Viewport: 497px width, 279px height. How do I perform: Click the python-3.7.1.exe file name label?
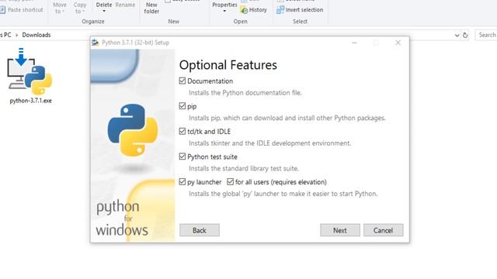pyautogui.click(x=30, y=101)
